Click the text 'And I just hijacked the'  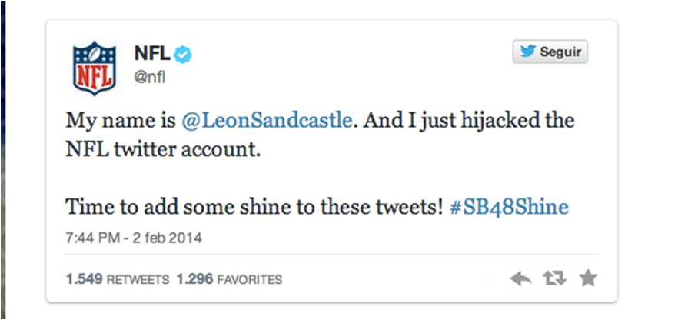point(469,121)
